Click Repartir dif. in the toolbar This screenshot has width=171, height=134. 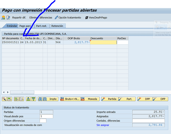tap(19, 17)
